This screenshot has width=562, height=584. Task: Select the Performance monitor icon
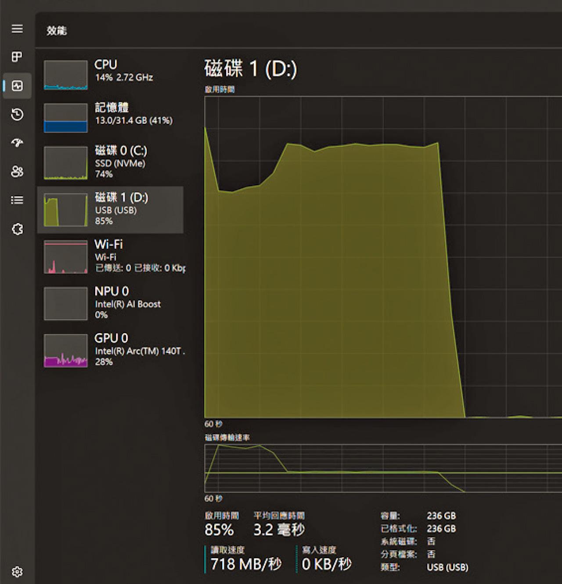click(x=18, y=86)
